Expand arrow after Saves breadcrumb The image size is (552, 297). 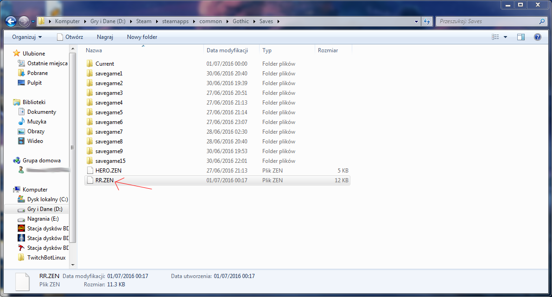[278, 21]
